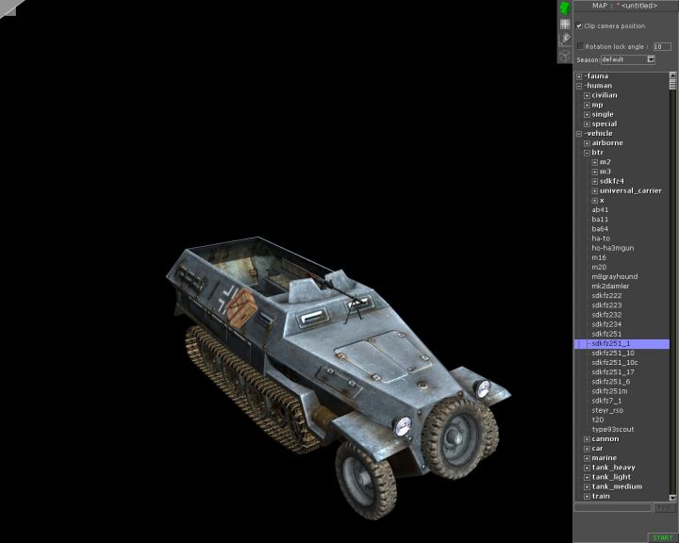
Task: Select m8grayhound entity
Action: [614, 276]
